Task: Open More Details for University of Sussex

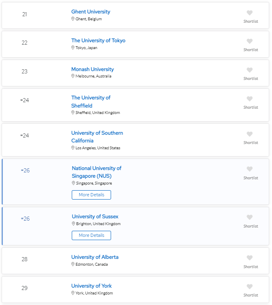Action: [x=91, y=235]
